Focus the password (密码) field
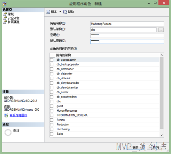 coord(127,36)
